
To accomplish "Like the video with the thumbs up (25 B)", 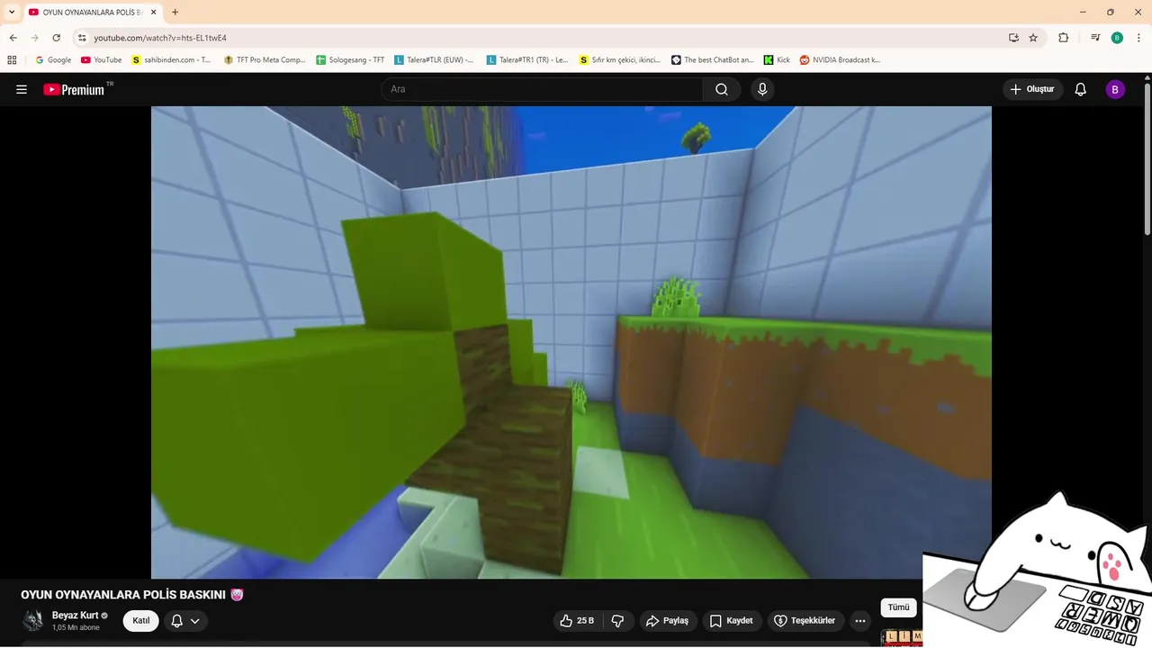I will 578,620.
